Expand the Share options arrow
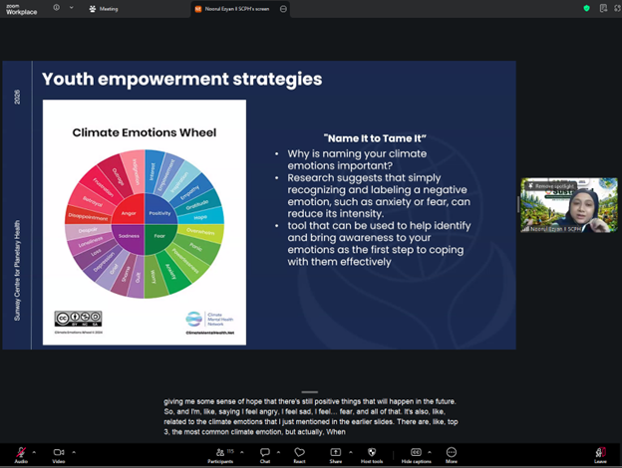 (349, 451)
